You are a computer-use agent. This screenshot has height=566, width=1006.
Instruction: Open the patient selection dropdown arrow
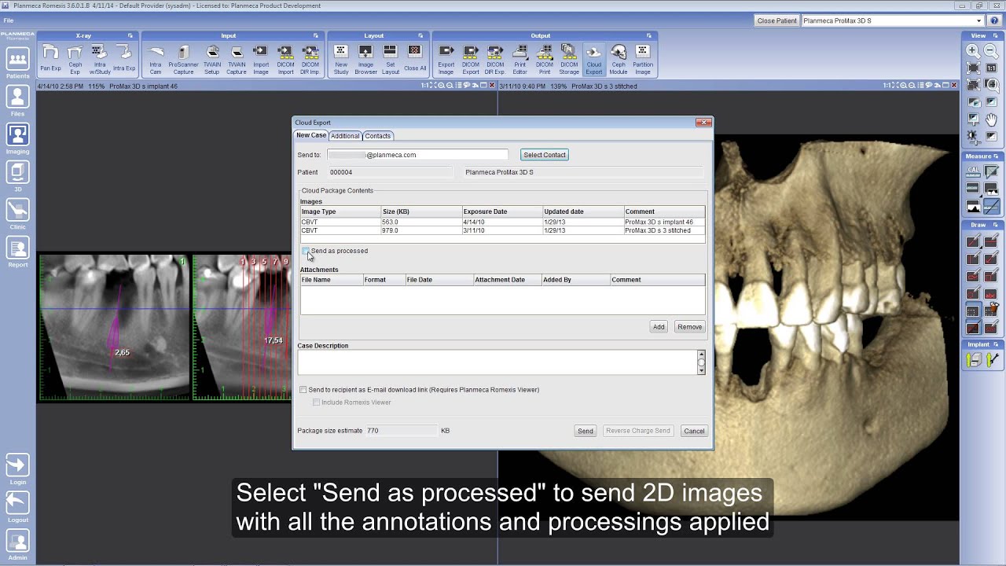pos(978,20)
